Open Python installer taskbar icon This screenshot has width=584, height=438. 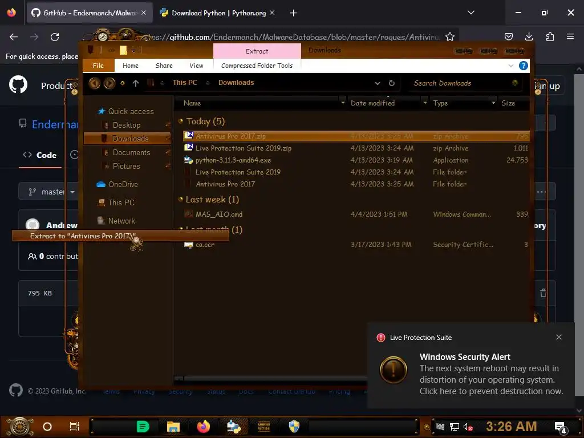(x=234, y=427)
